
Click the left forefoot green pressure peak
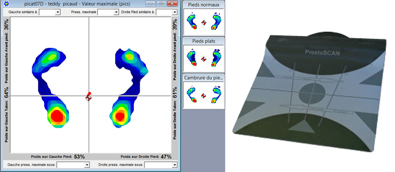pos(52,57)
